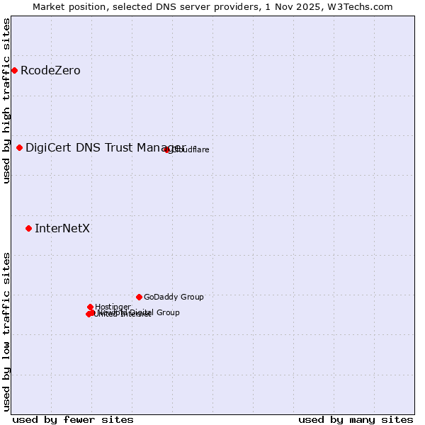Select the InterNetX red data marker
This screenshot has height=425, width=425.
28,228
